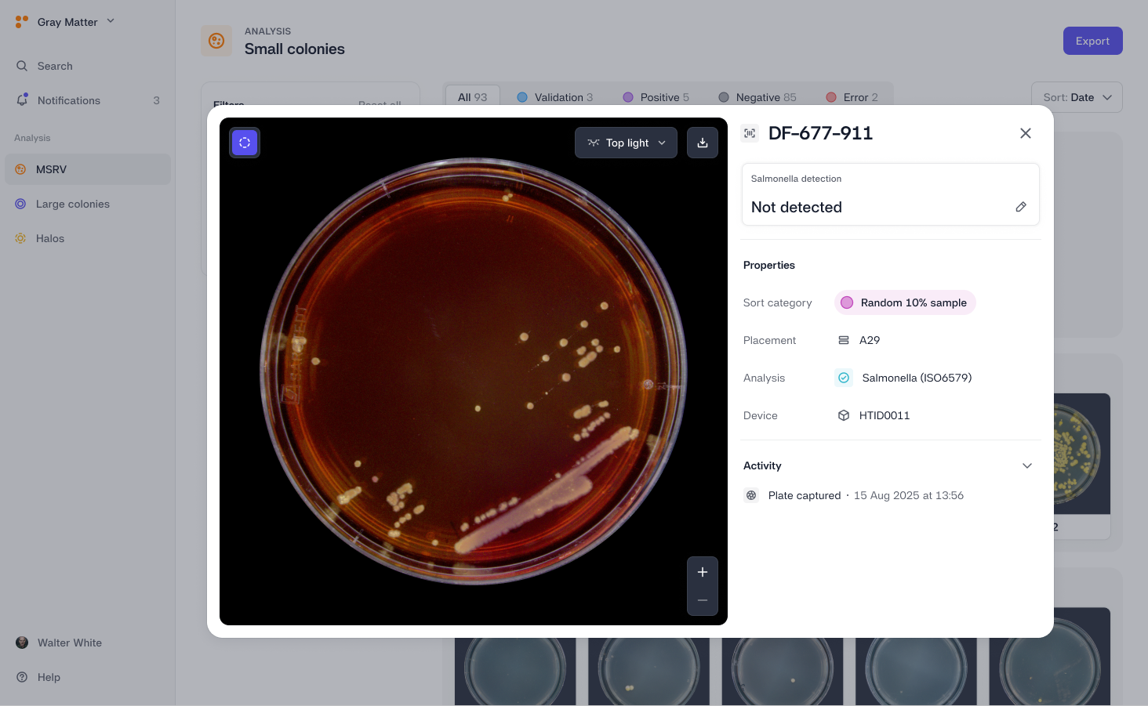
Task: Switch to the Positive 5 tab
Action: click(x=656, y=97)
